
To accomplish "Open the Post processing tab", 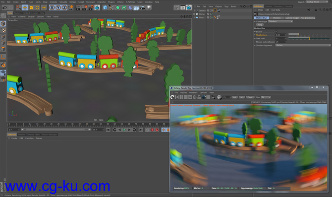I will [x=307, y=18].
